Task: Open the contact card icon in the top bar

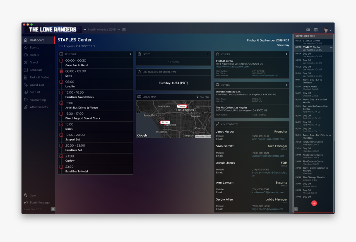Action: 308,29
